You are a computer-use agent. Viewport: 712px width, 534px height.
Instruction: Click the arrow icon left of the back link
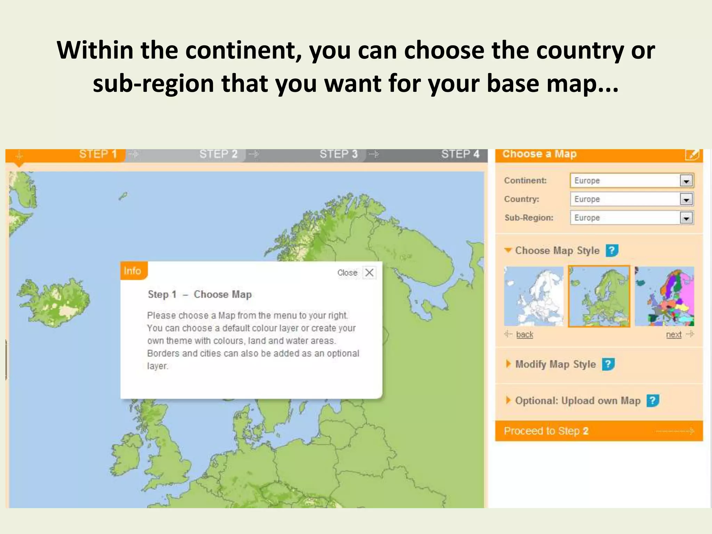(508, 334)
